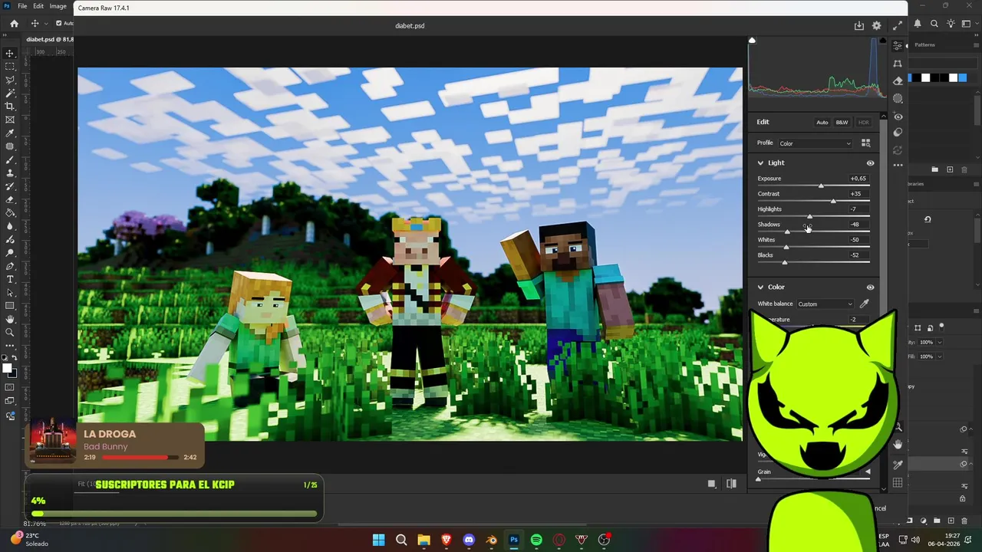Viewport: 982px width, 552px height.
Task: Click the Auto edit button
Action: (x=822, y=123)
